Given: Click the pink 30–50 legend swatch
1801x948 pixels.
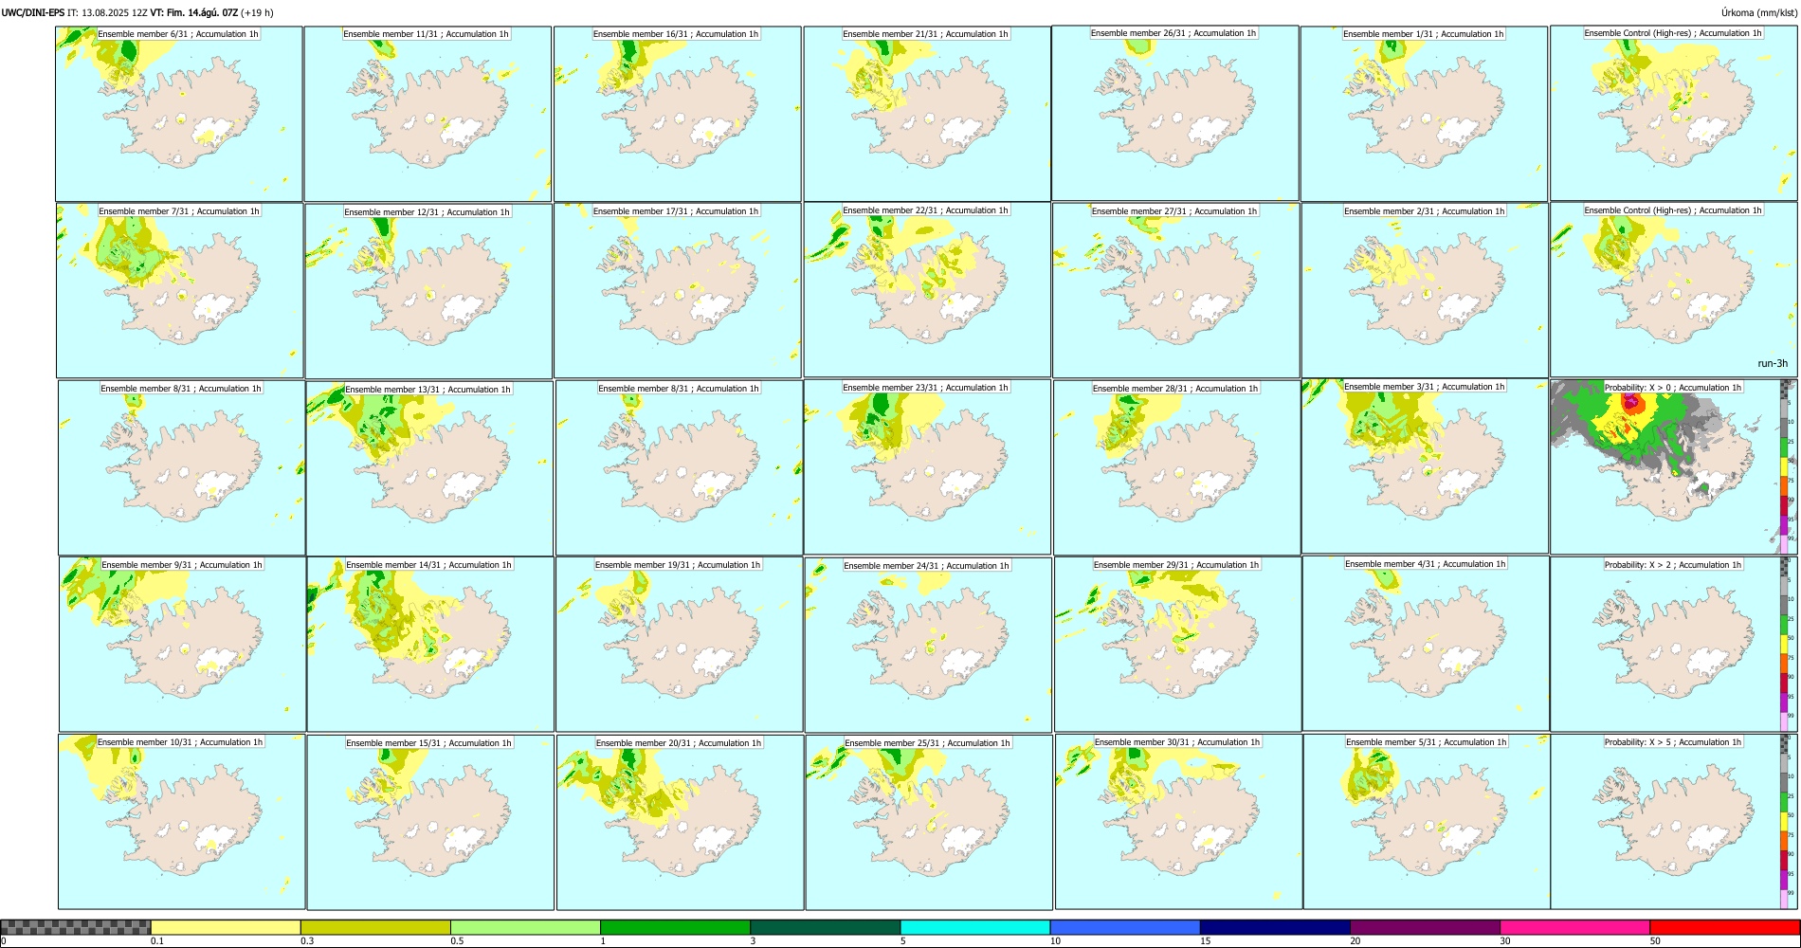Looking at the screenshot, I should [1574, 927].
